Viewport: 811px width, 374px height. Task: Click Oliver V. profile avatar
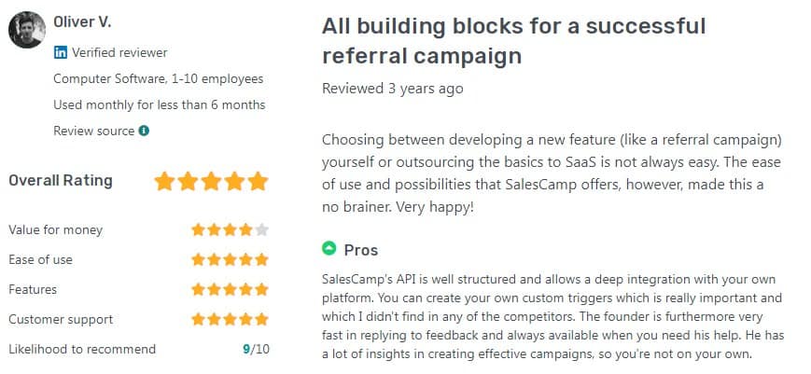26,30
